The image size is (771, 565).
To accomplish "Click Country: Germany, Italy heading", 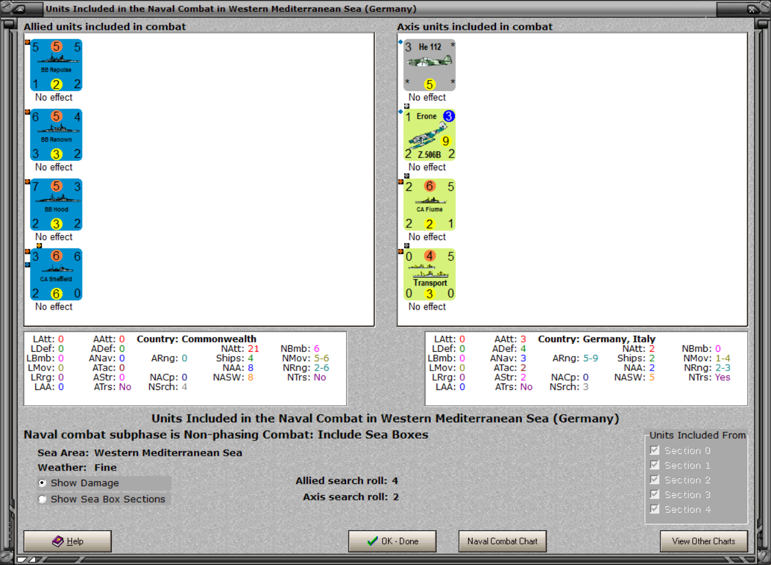I will pyautogui.click(x=596, y=339).
